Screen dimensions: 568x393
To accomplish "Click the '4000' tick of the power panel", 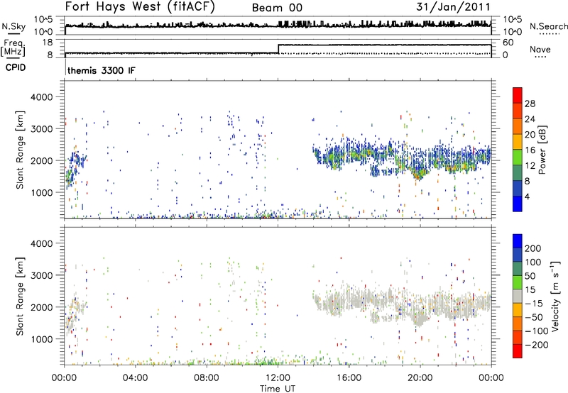I will pyautogui.click(x=41, y=97).
